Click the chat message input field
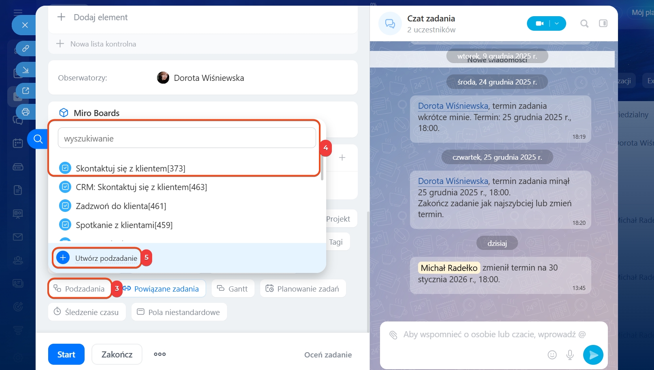This screenshot has height=370, width=654. tap(494, 334)
